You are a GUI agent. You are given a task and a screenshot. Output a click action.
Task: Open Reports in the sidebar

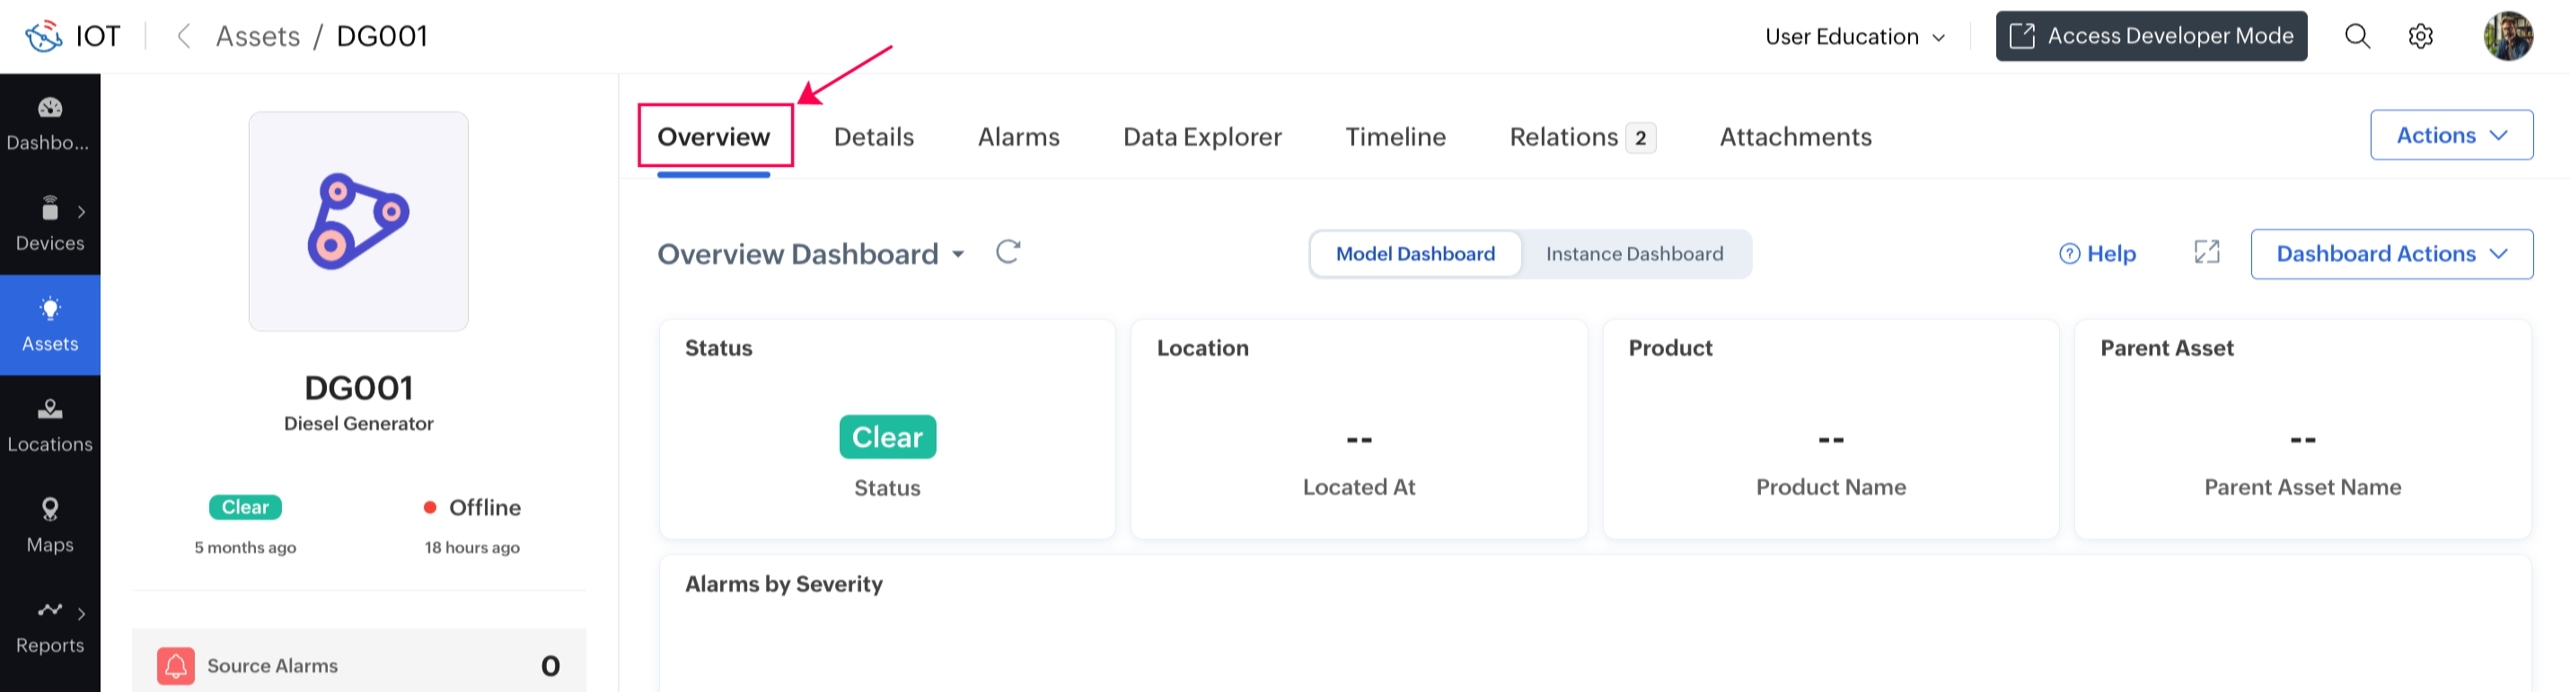50,626
